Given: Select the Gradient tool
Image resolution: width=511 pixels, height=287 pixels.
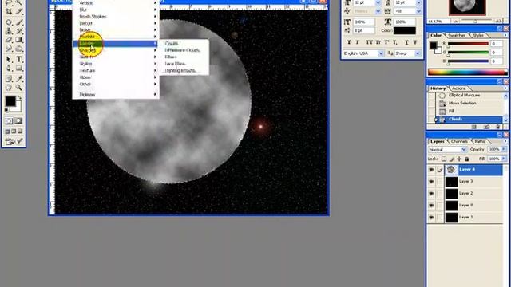Looking at the screenshot, I should pos(19,40).
